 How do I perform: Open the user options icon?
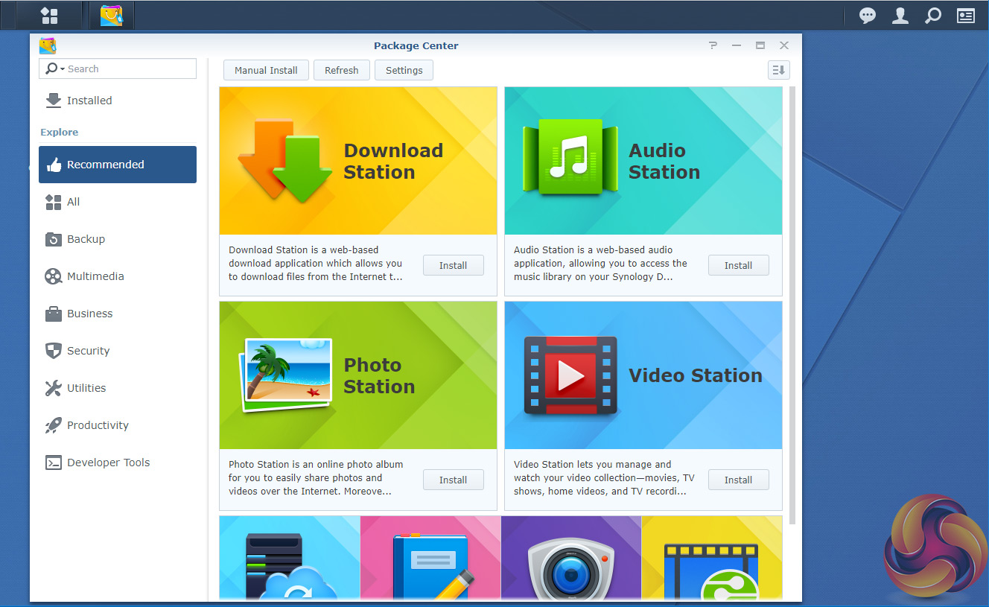(x=900, y=16)
